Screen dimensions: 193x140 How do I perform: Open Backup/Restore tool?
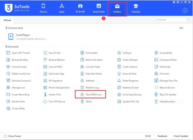click(54, 60)
